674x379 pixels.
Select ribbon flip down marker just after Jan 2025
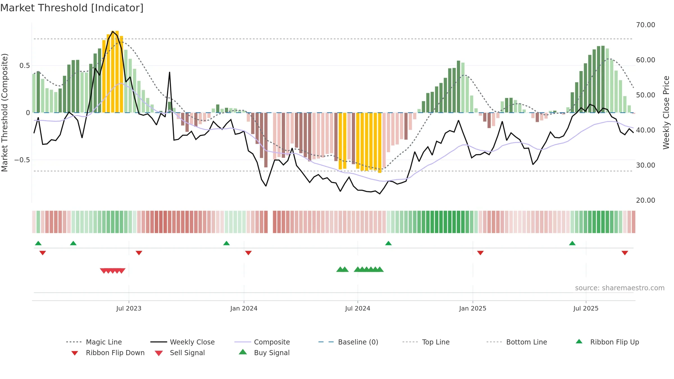click(481, 253)
